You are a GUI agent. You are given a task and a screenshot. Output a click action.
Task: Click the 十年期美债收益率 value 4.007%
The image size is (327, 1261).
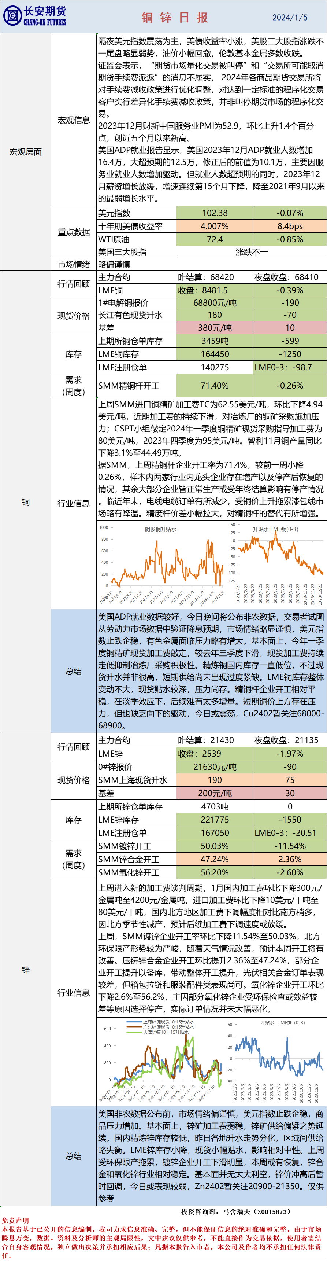click(x=215, y=226)
